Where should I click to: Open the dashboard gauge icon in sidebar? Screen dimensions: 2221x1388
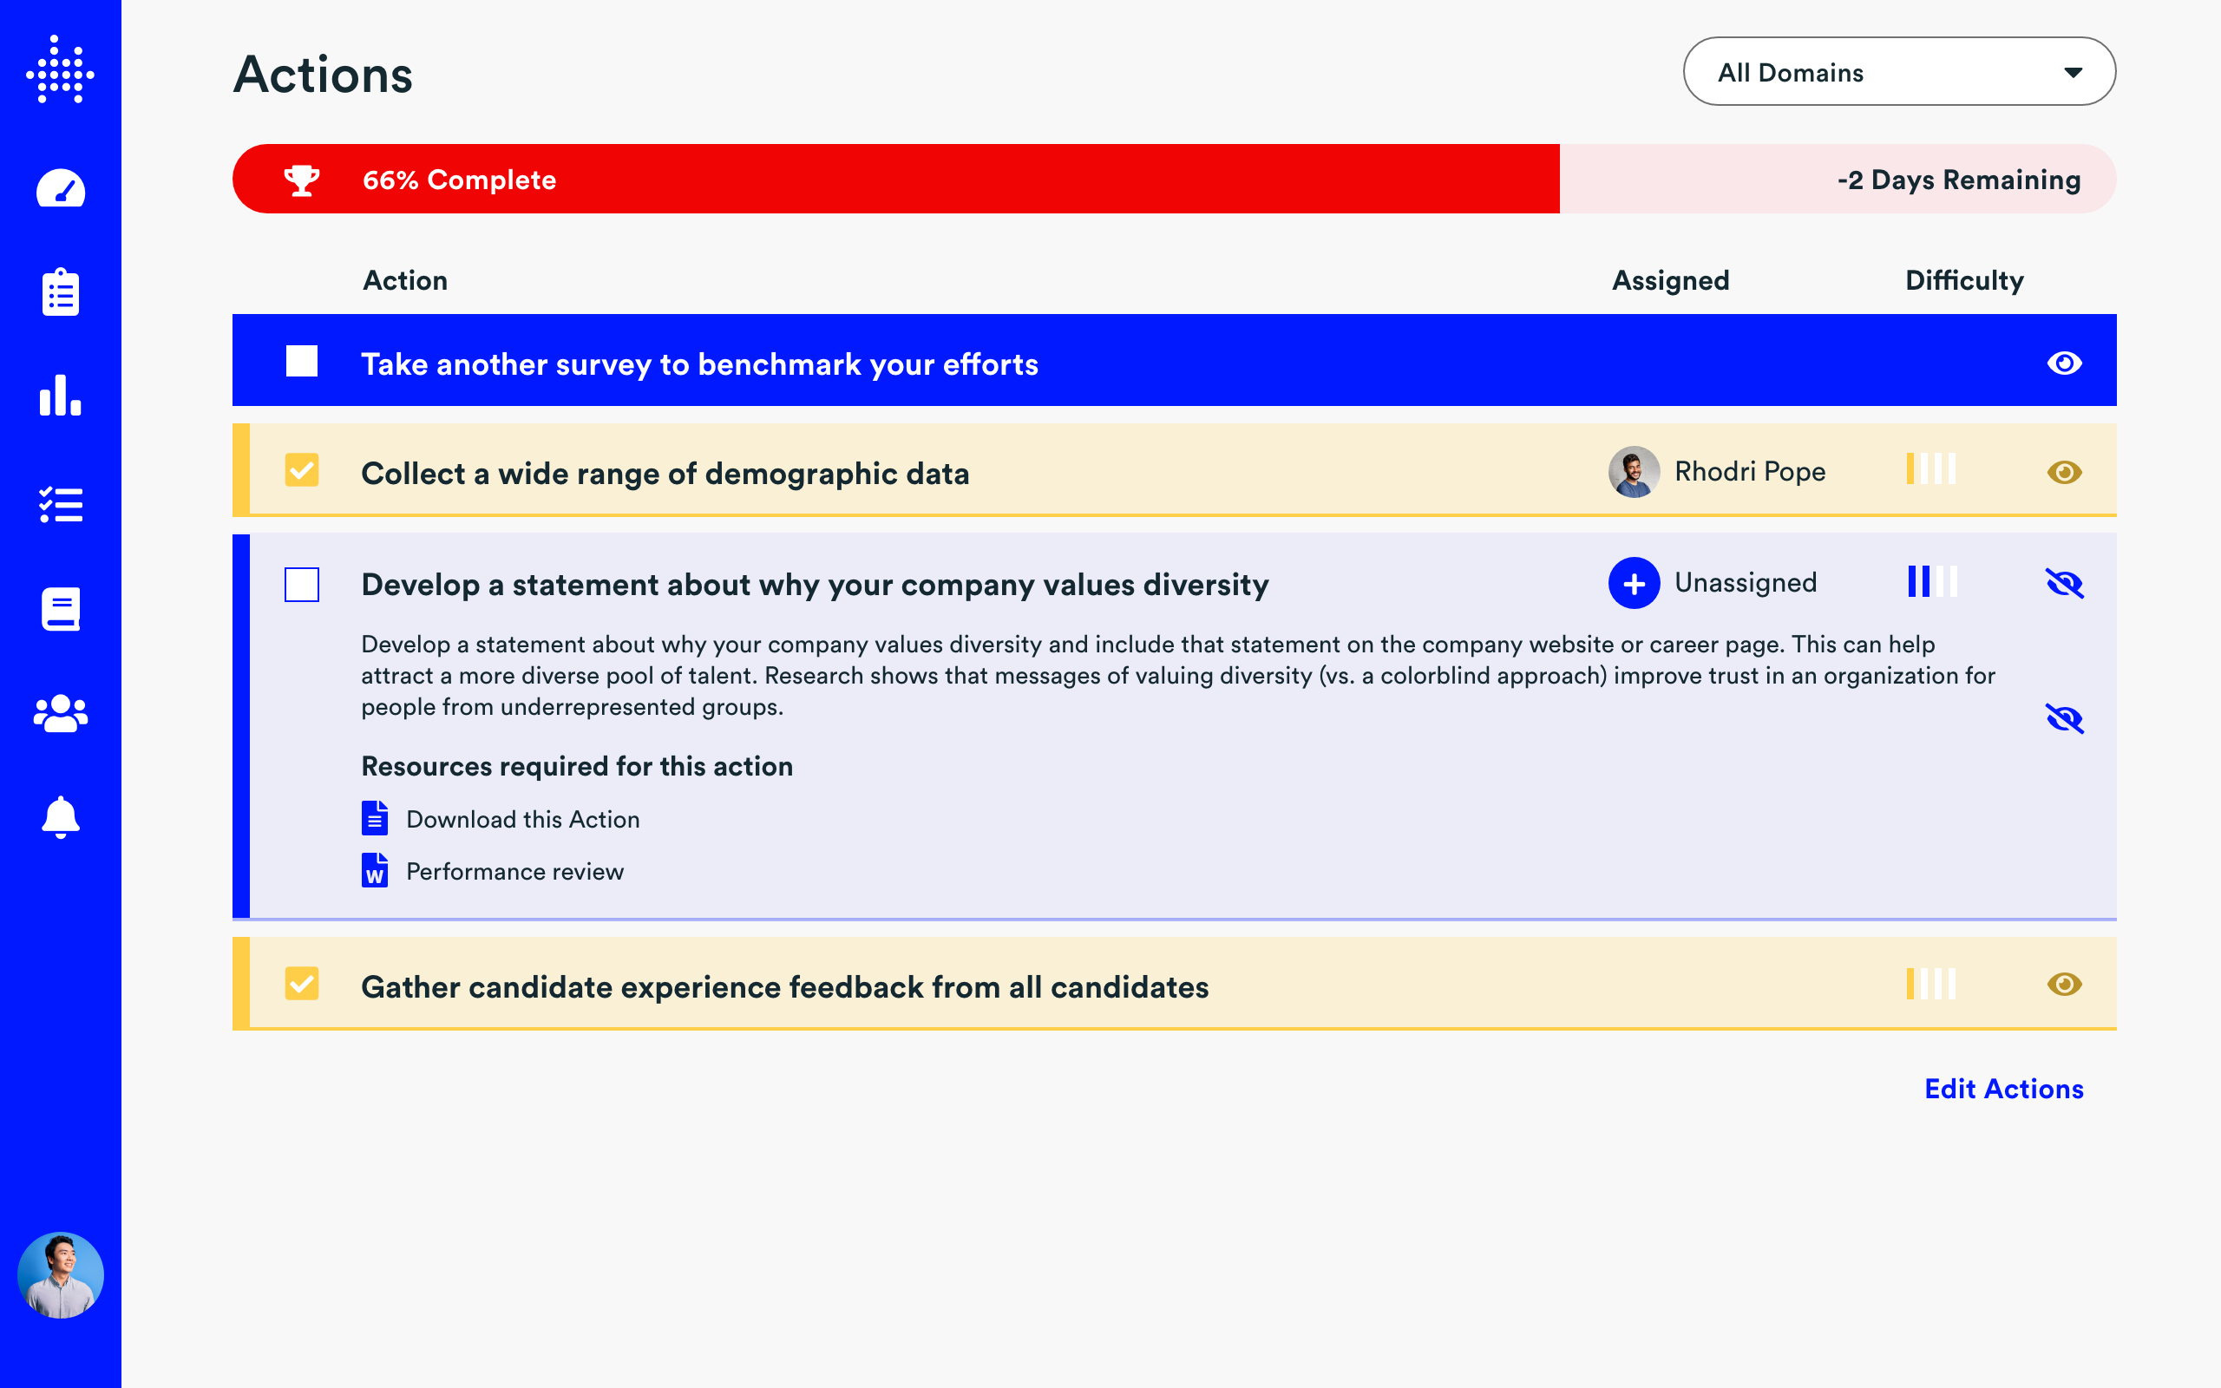[x=61, y=189]
